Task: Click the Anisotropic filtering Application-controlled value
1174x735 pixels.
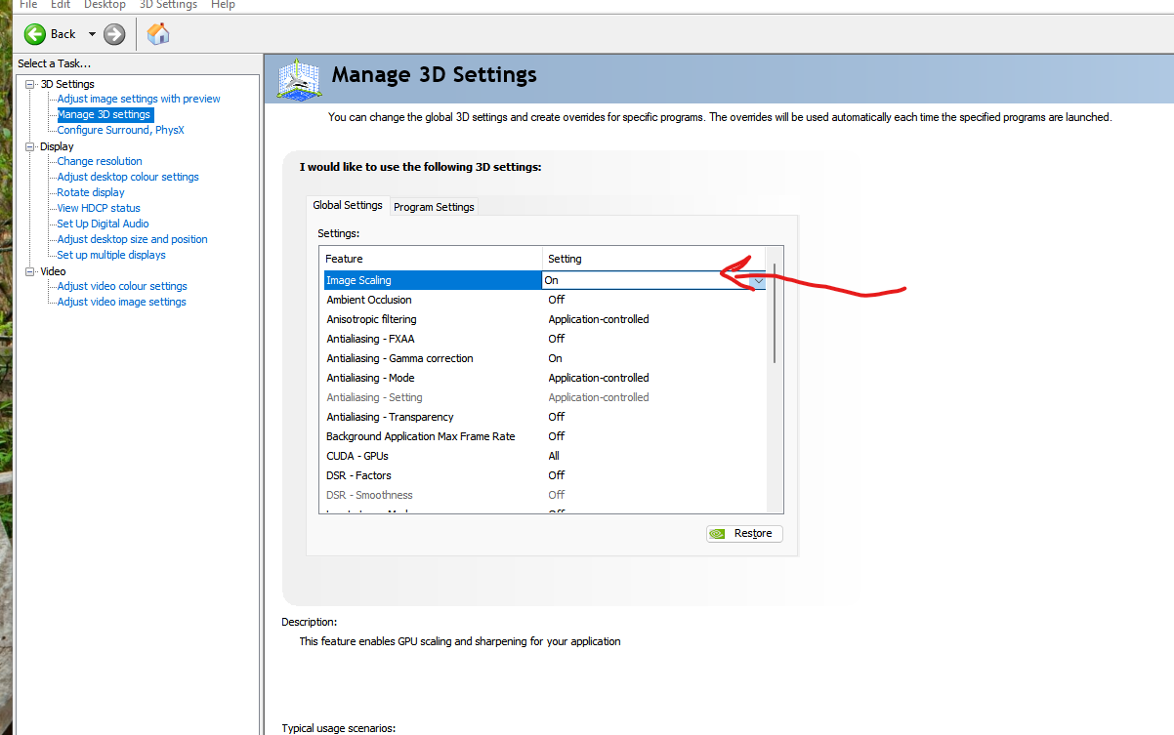Action: coord(599,319)
